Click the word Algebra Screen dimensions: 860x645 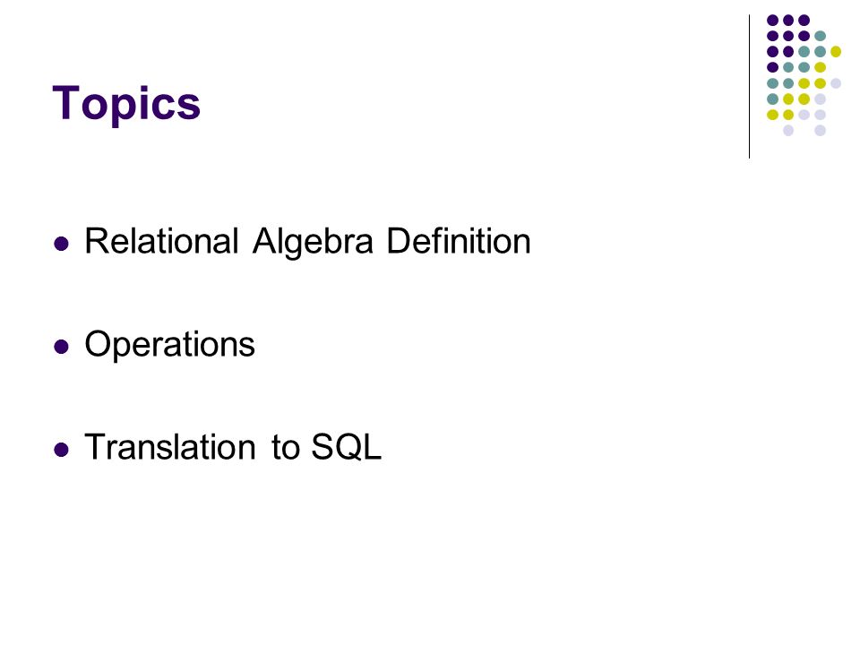point(313,242)
